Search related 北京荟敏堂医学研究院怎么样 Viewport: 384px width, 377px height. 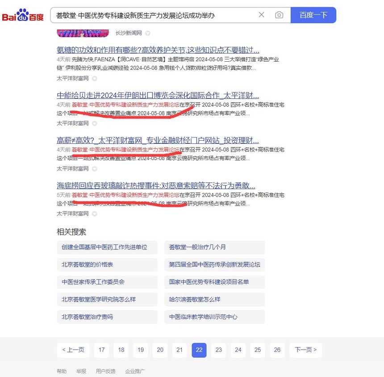107,299
